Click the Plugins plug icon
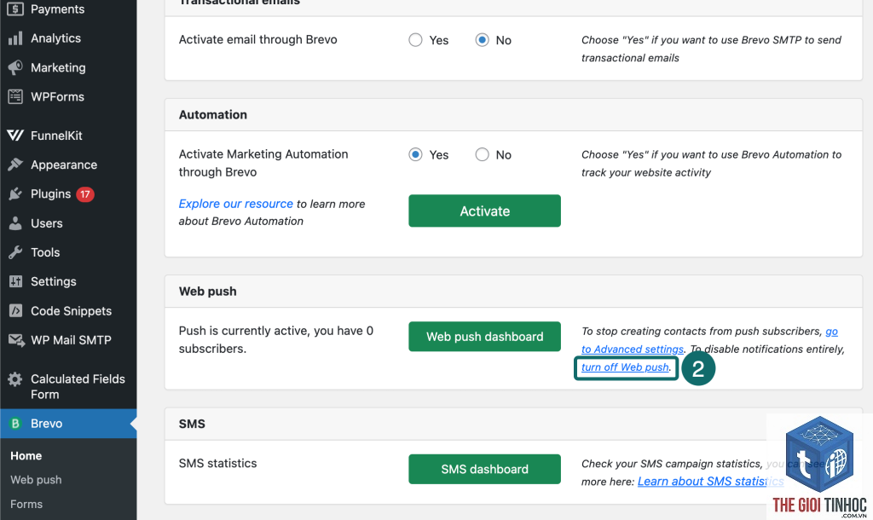 point(15,194)
